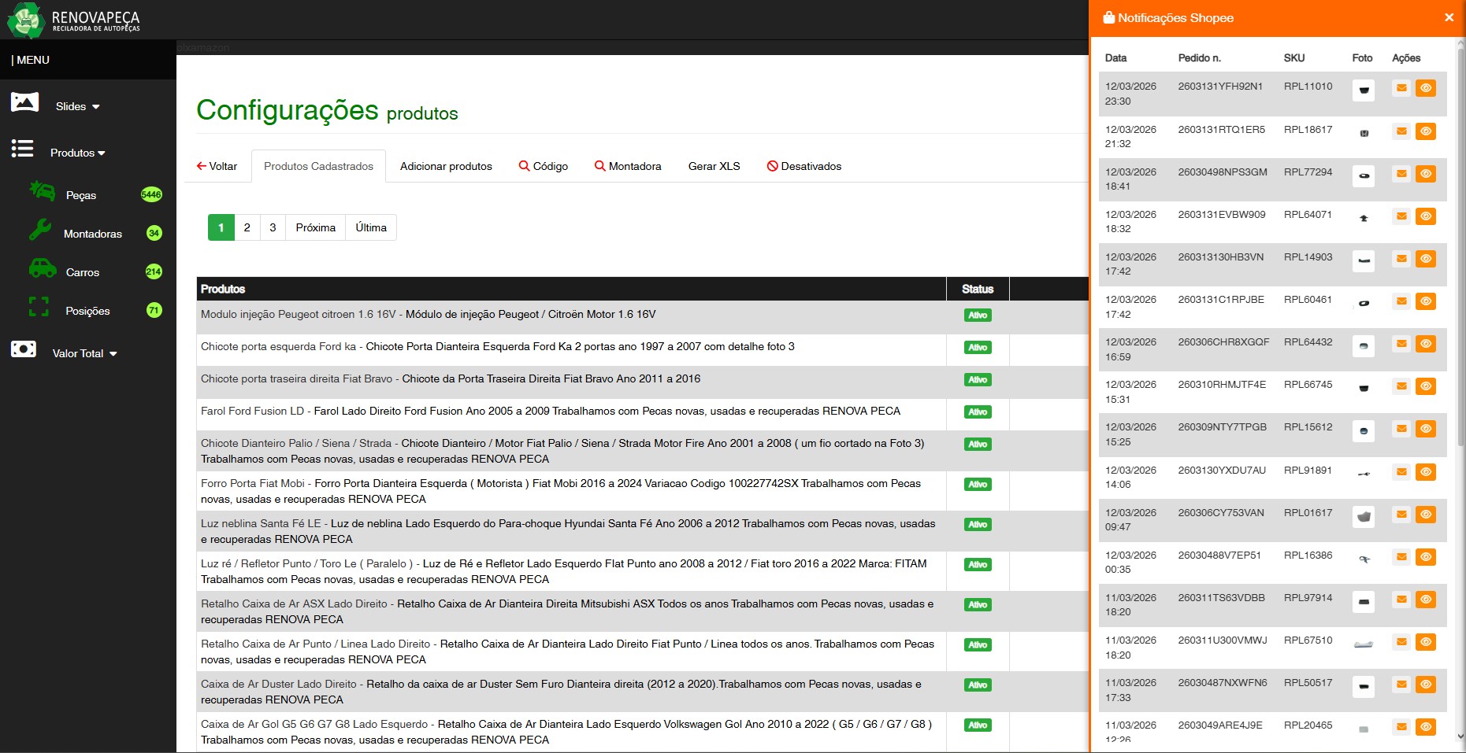
Task: Click the Carros car icon in sidebar
Action: coord(42,268)
